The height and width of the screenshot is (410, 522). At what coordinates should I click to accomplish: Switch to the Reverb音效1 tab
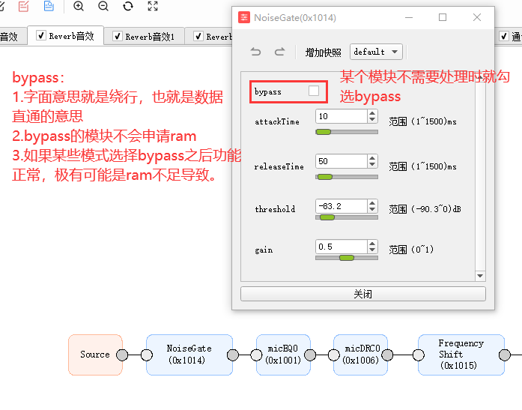(144, 36)
